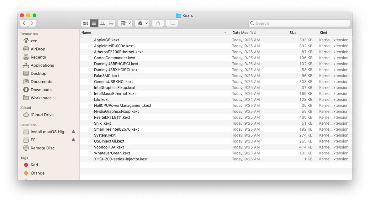This screenshot has width=370, height=203.
Task: Eject the EFI volume
Action: tap(73, 140)
